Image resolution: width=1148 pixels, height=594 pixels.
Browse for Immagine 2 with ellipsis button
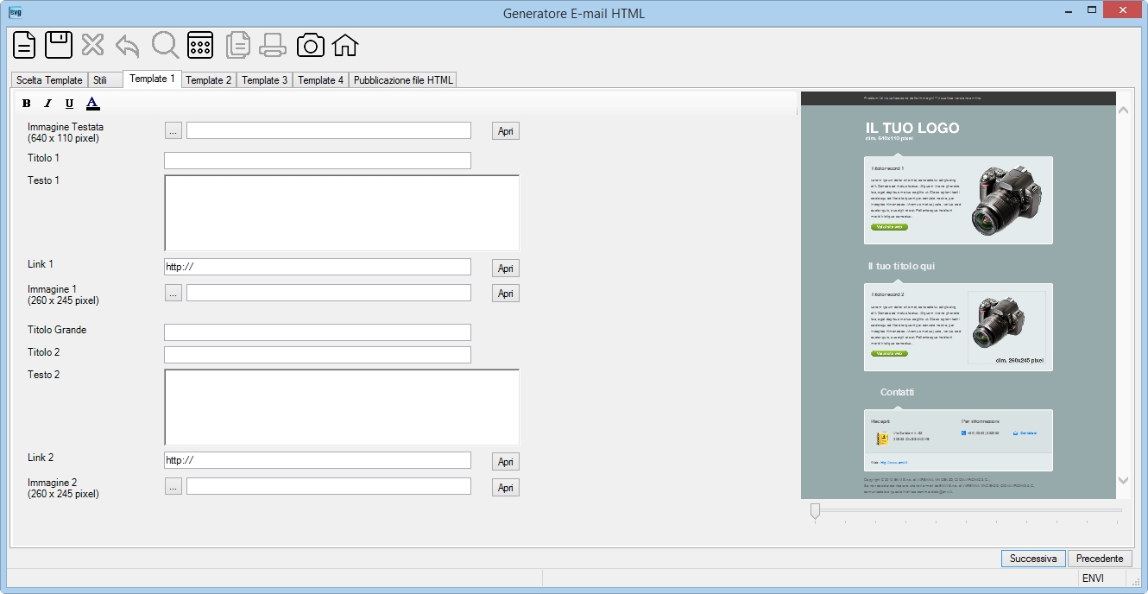click(x=173, y=487)
